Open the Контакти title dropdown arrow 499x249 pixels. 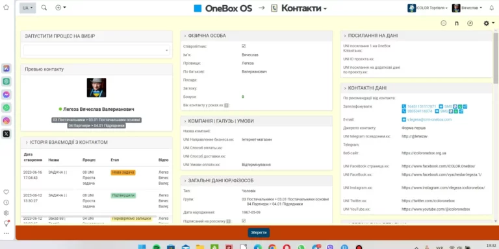coord(325,9)
